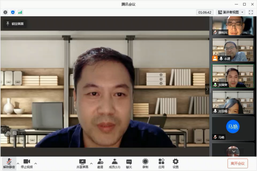Image resolution: width=257 pixels, height=171 pixels.
Task: Open the Members (成员) list
Action: [114, 163]
